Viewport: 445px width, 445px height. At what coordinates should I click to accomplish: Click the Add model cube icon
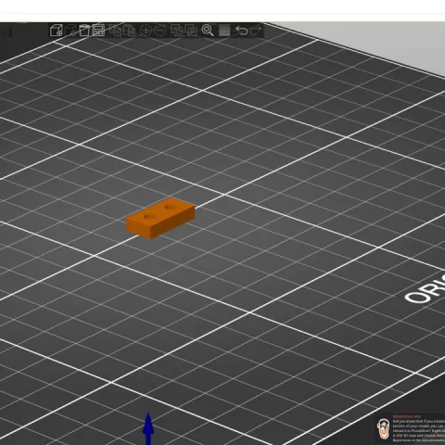[x=57, y=31]
